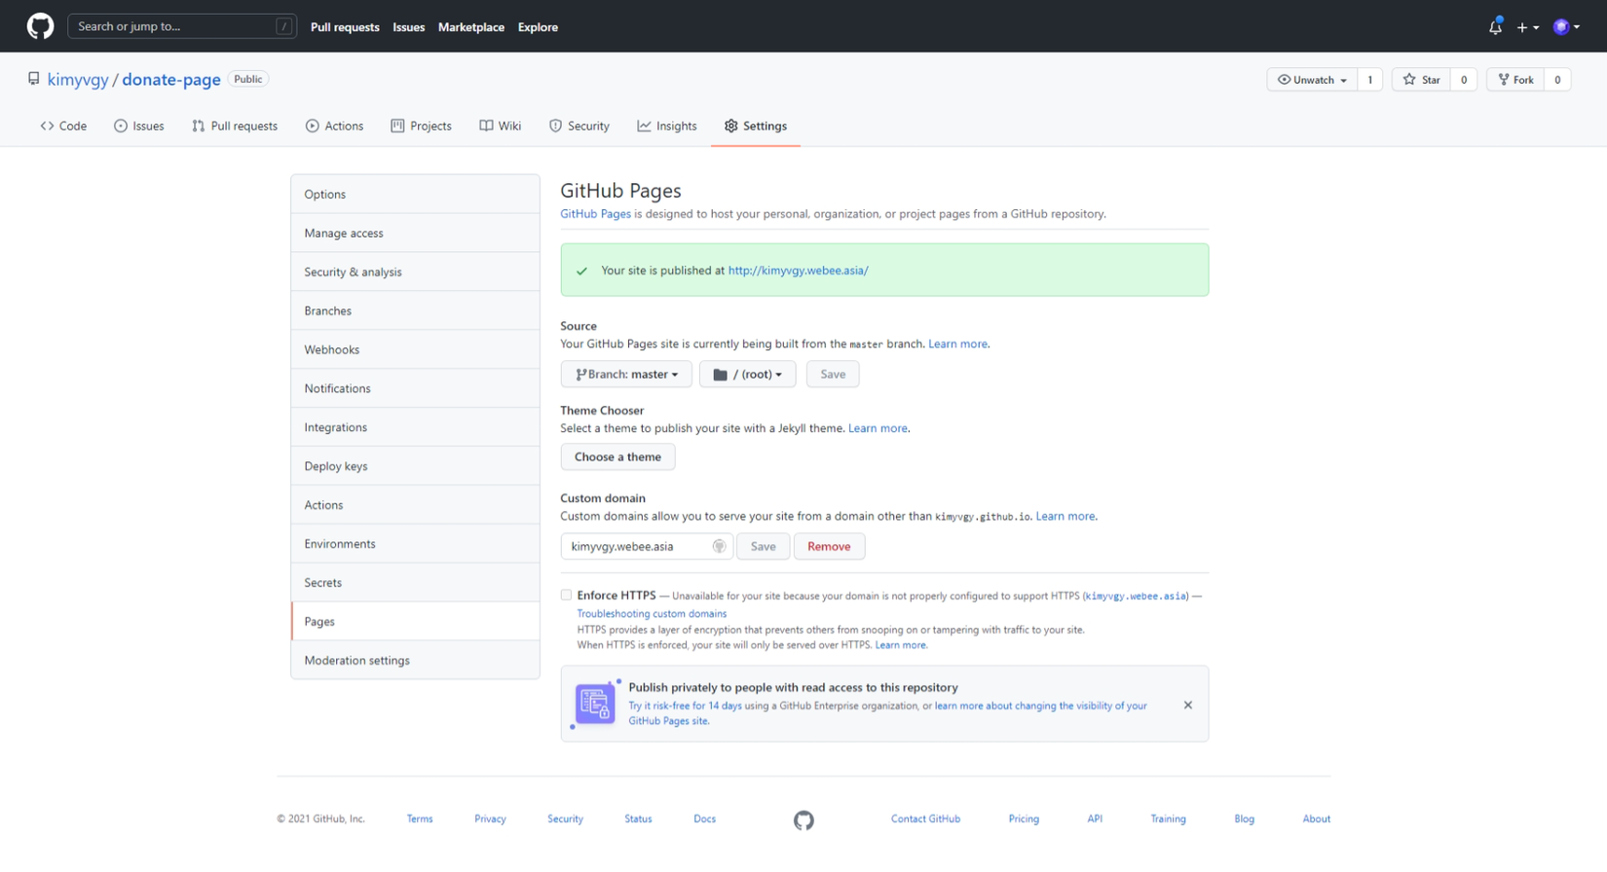The width and height of the screenshot is (1607, 872).
Task: Open the kimyvgy owner link
Action: tap(78, 80)
